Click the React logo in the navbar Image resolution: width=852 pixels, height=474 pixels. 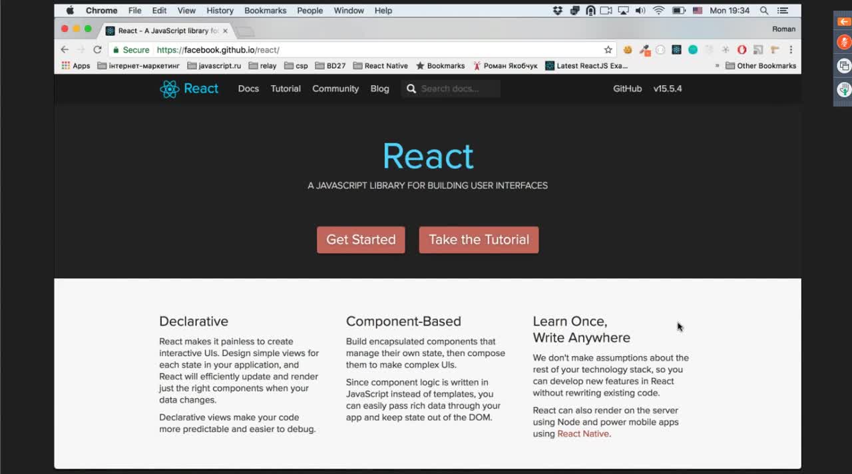point(189,89)
